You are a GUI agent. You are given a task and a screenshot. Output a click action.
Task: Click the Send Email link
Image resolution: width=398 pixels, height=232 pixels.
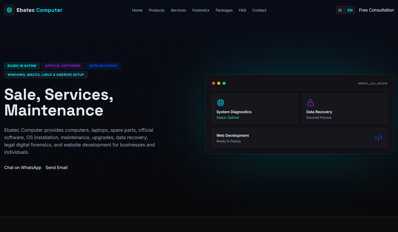coord(57,167)
